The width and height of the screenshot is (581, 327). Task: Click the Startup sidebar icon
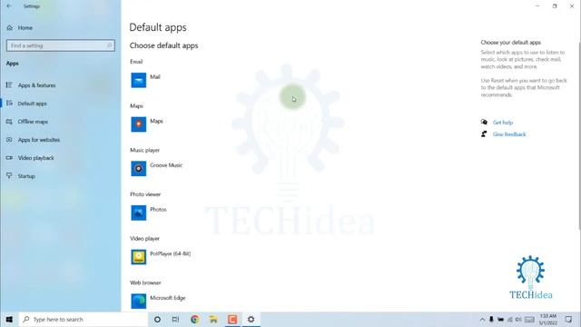coord(9,175)
